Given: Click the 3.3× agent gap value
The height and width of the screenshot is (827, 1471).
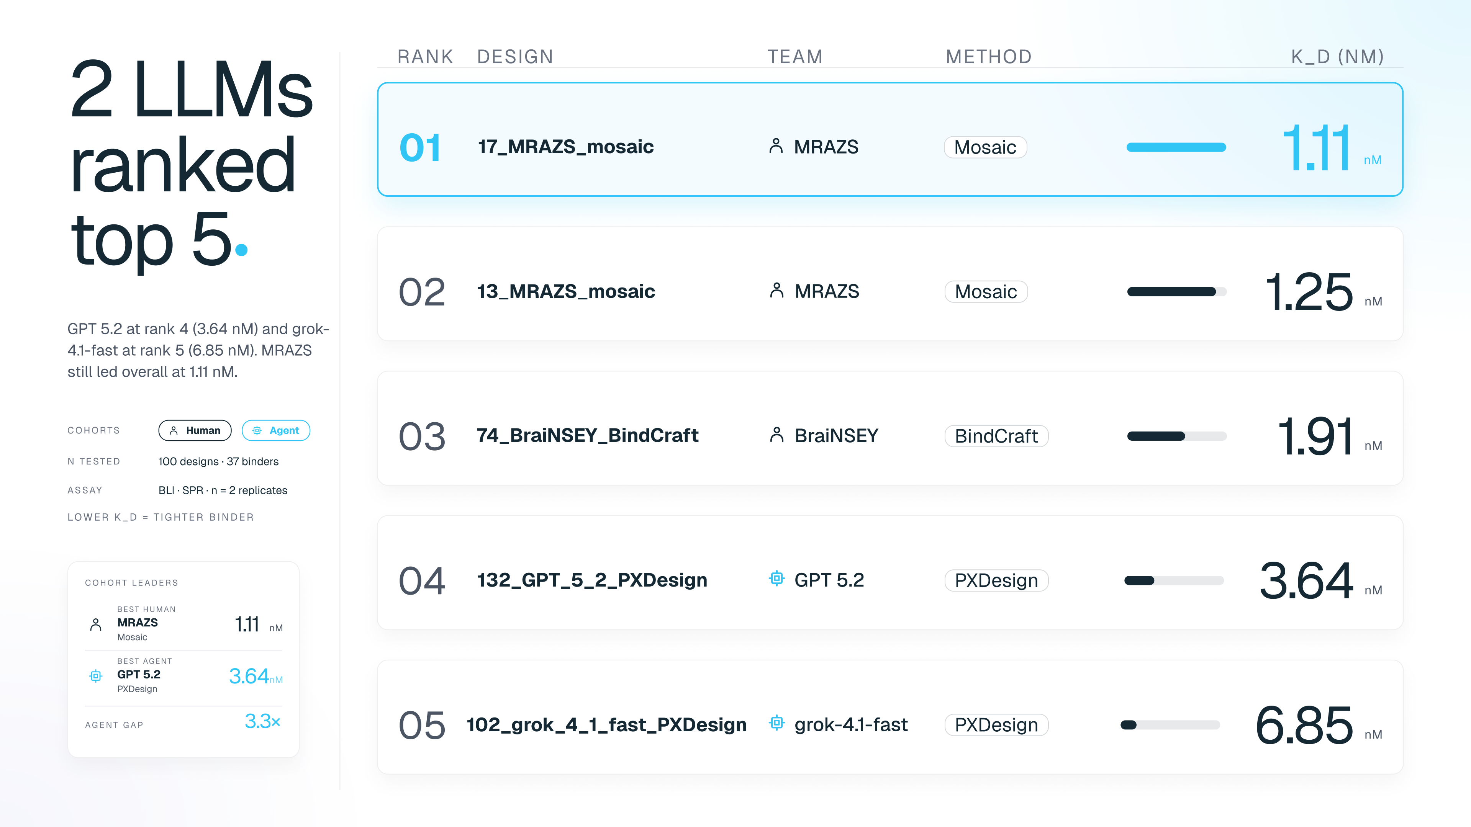Looking at the screenshot, I should click(262, 721).
